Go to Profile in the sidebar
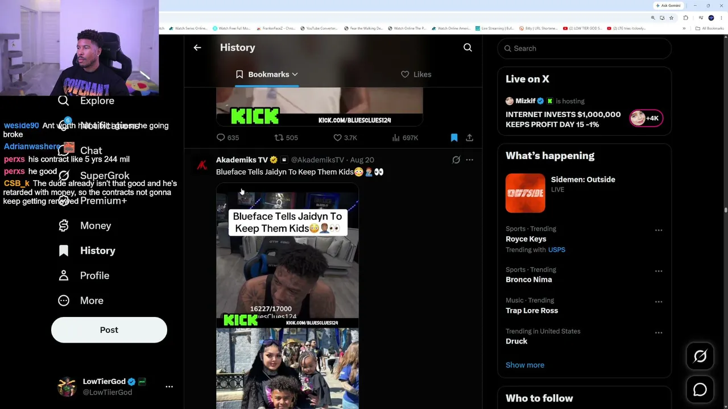Screen dimensions: 728x409 (94, 276)
